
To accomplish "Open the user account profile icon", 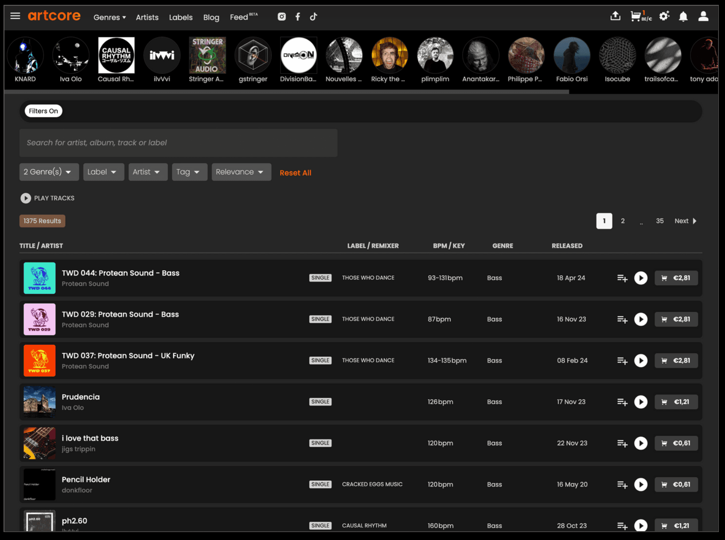I will click(x=703, y=17).
